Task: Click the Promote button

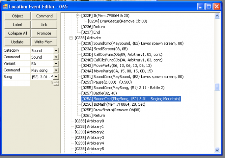Action: coord(44,33)
